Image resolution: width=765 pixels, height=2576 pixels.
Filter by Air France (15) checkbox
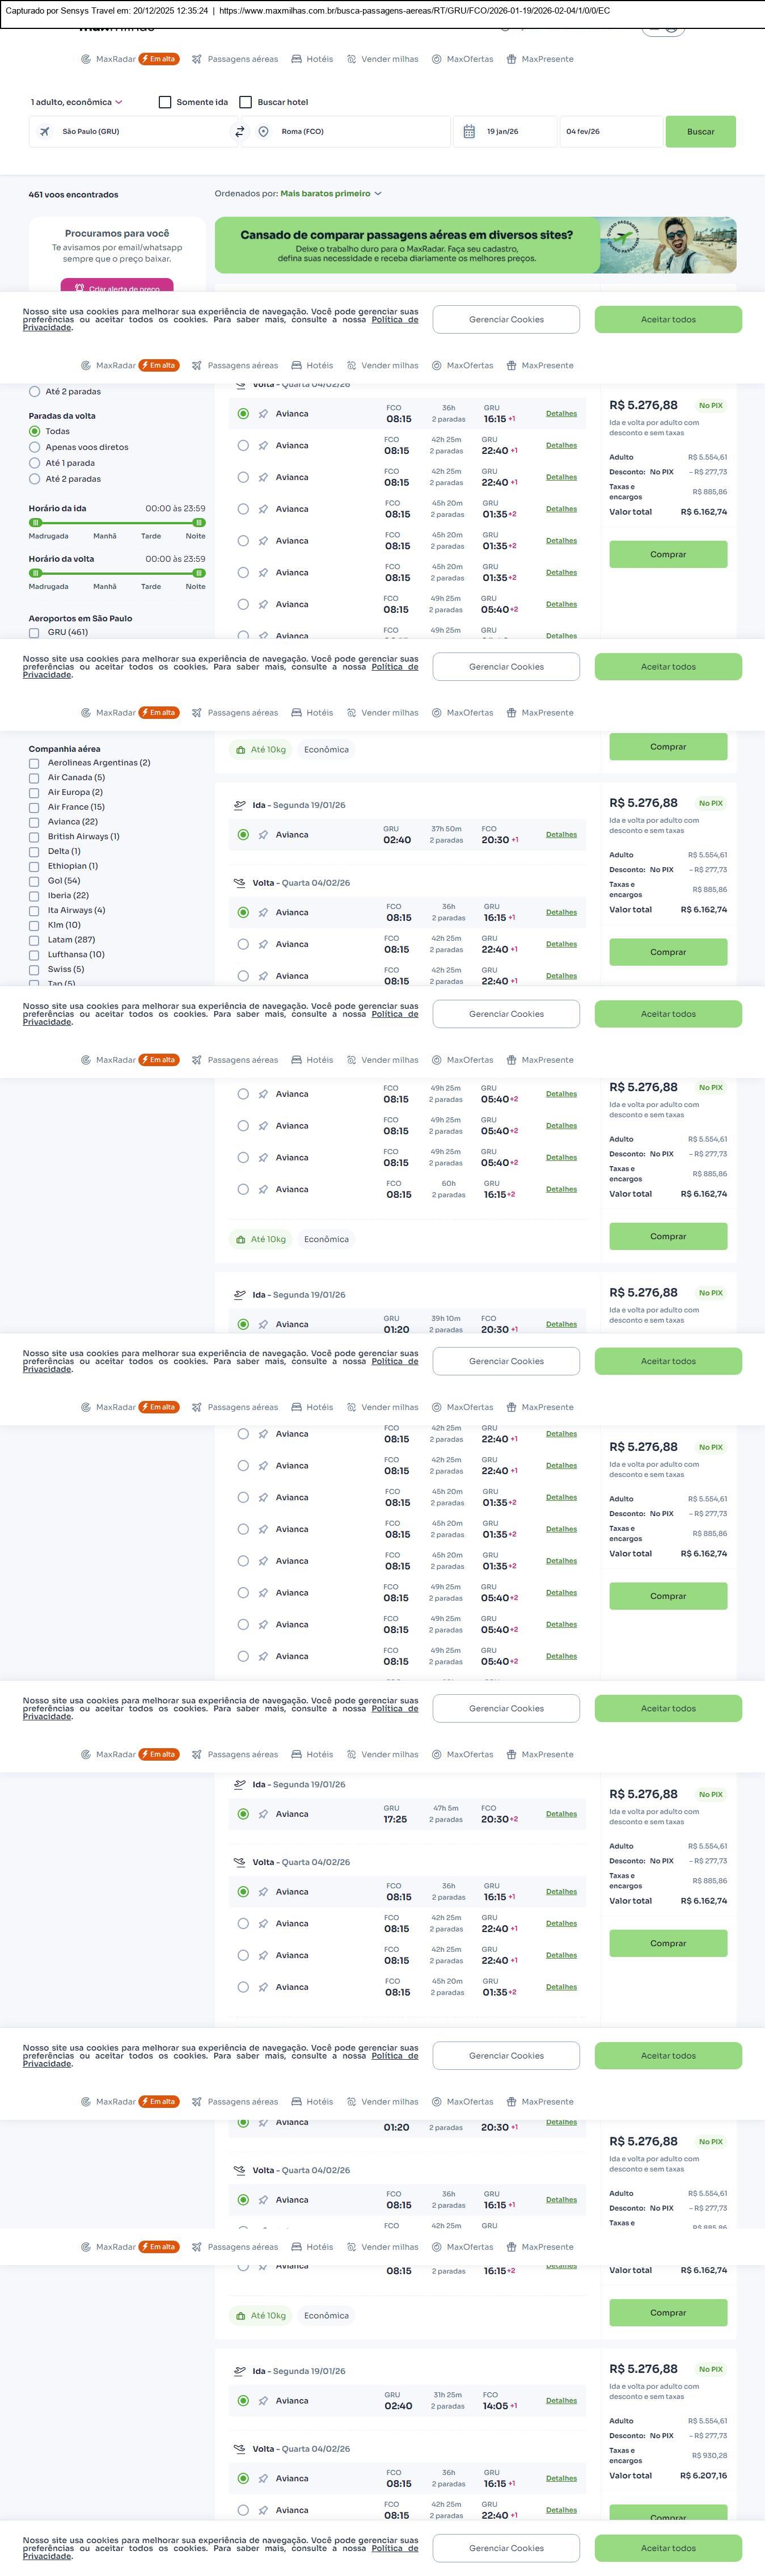[x=34, y=807]
